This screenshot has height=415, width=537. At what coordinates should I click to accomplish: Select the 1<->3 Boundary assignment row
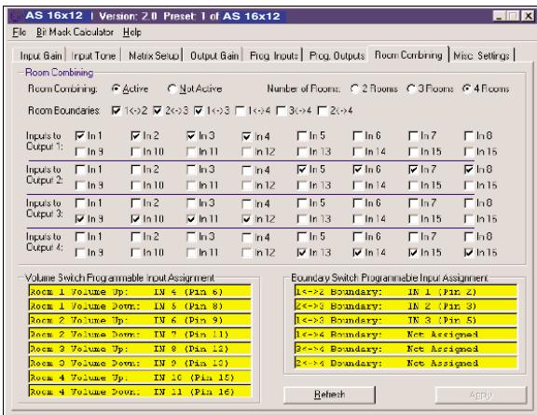(x=406, y=320)
